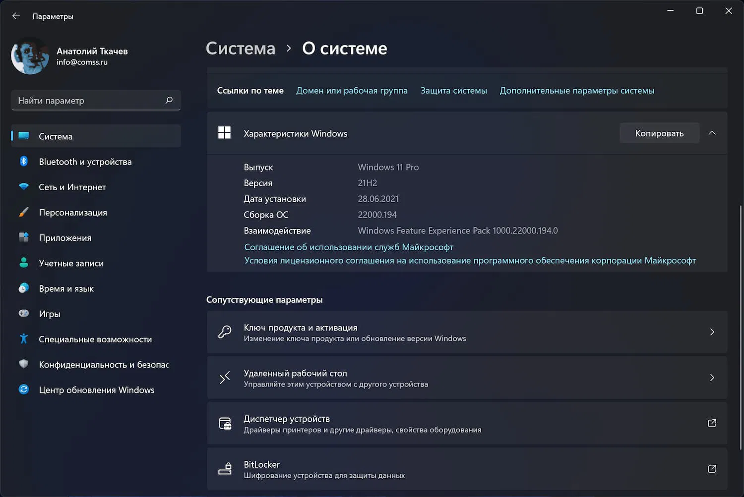Open the BitLocker device encryption page
This screenshot has height=497, width=744.
466,469
